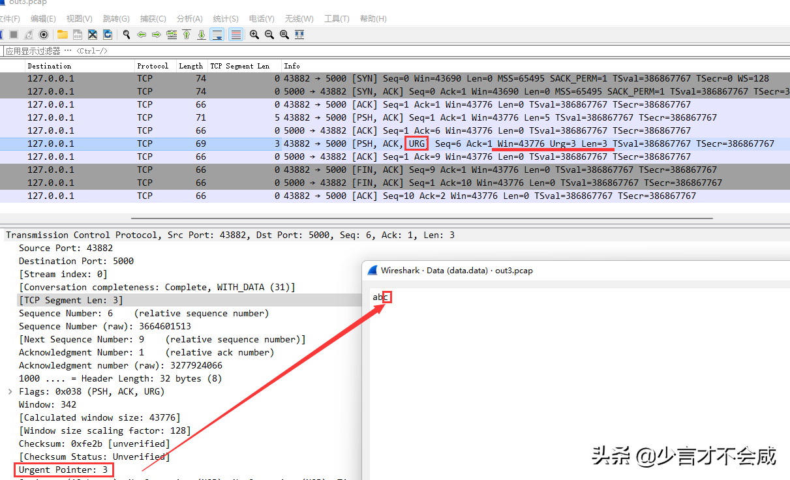Expand the Flags: 0x038 field
The height and width of the screenshot is (480, 790).
tap(8, 391)
